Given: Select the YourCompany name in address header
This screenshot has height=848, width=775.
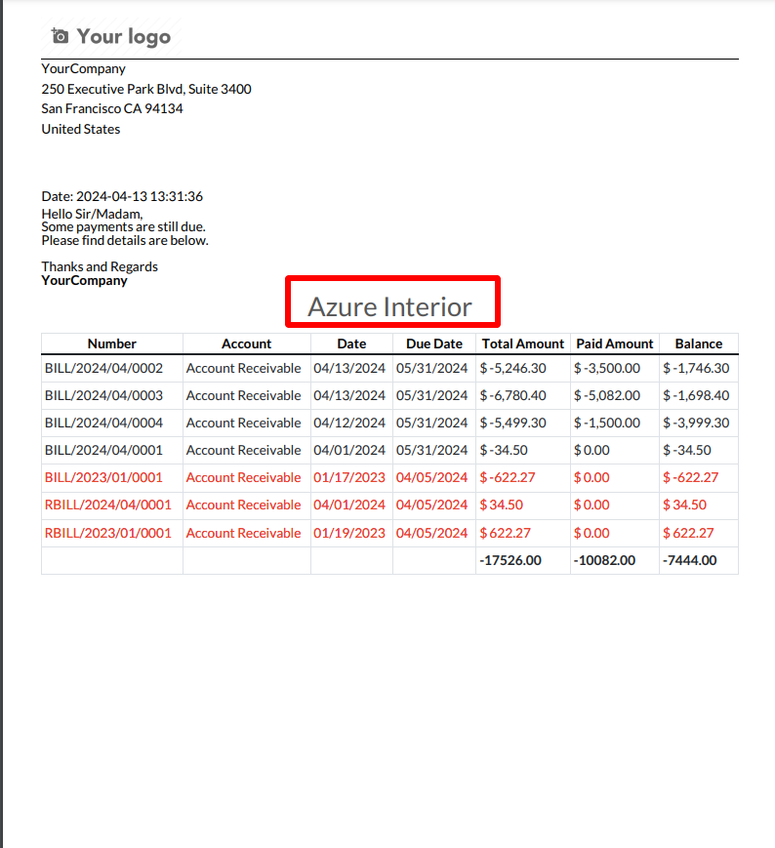Looking at the screenshot, I should [x=83, y=68].
